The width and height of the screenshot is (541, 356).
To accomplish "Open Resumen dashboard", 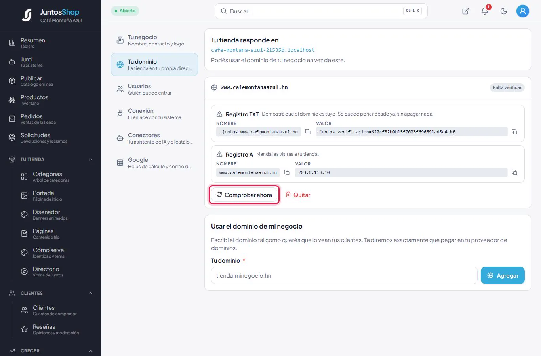I will (51, 43).
